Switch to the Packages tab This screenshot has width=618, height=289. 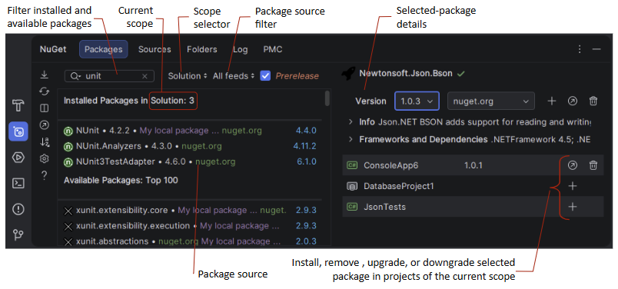(103, 49)
